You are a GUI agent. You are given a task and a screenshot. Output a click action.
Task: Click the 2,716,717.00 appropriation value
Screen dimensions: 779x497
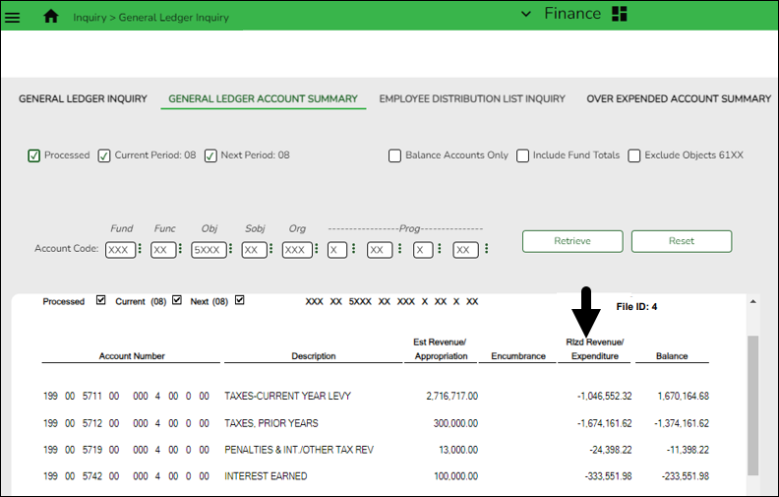[x=452, y=396]
